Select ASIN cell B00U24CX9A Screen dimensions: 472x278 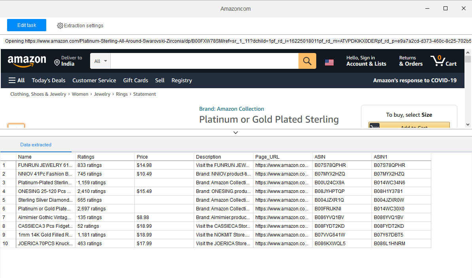coord(342,183)
